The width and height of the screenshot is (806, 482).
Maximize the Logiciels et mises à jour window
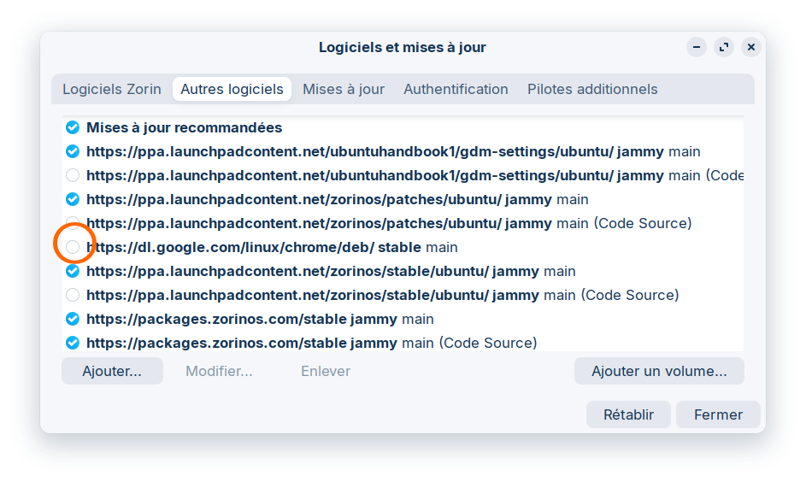coord(724,48)
